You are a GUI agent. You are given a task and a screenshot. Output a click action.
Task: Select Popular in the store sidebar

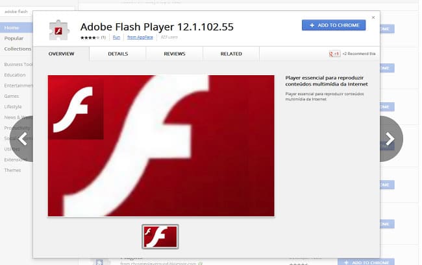pos(14,38)
